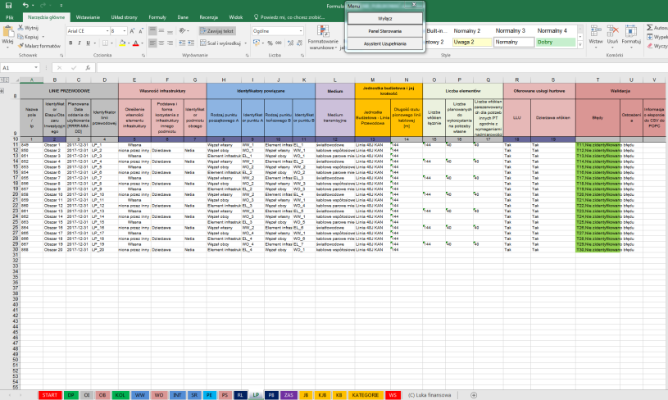Image resolution: width=668 pixels, height=400 pixels.
Task: Toggle align text right
Action: click(x=170, y=43)
